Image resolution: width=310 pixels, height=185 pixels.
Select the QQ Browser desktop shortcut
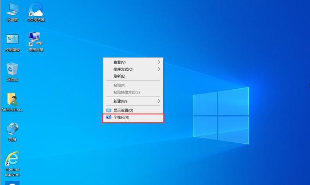tap(36, 12)
